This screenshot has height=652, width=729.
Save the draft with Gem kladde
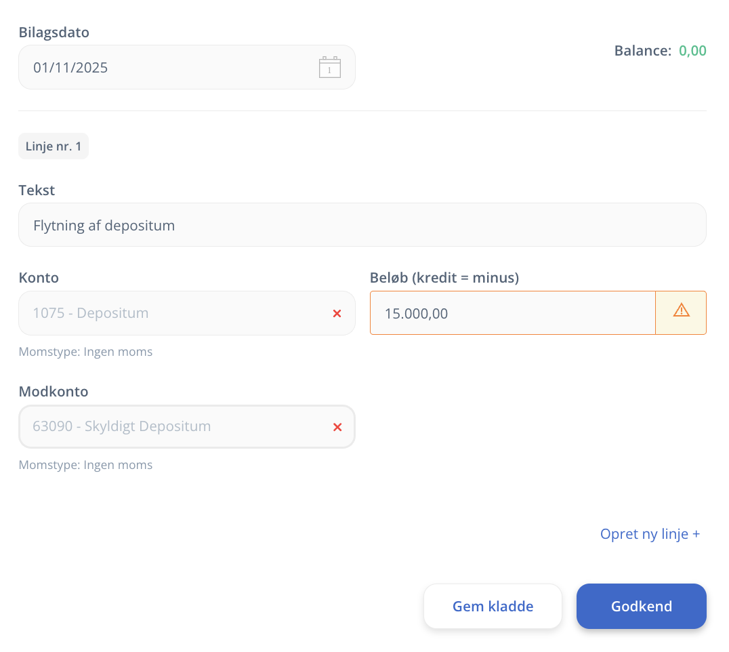point(493,607)
